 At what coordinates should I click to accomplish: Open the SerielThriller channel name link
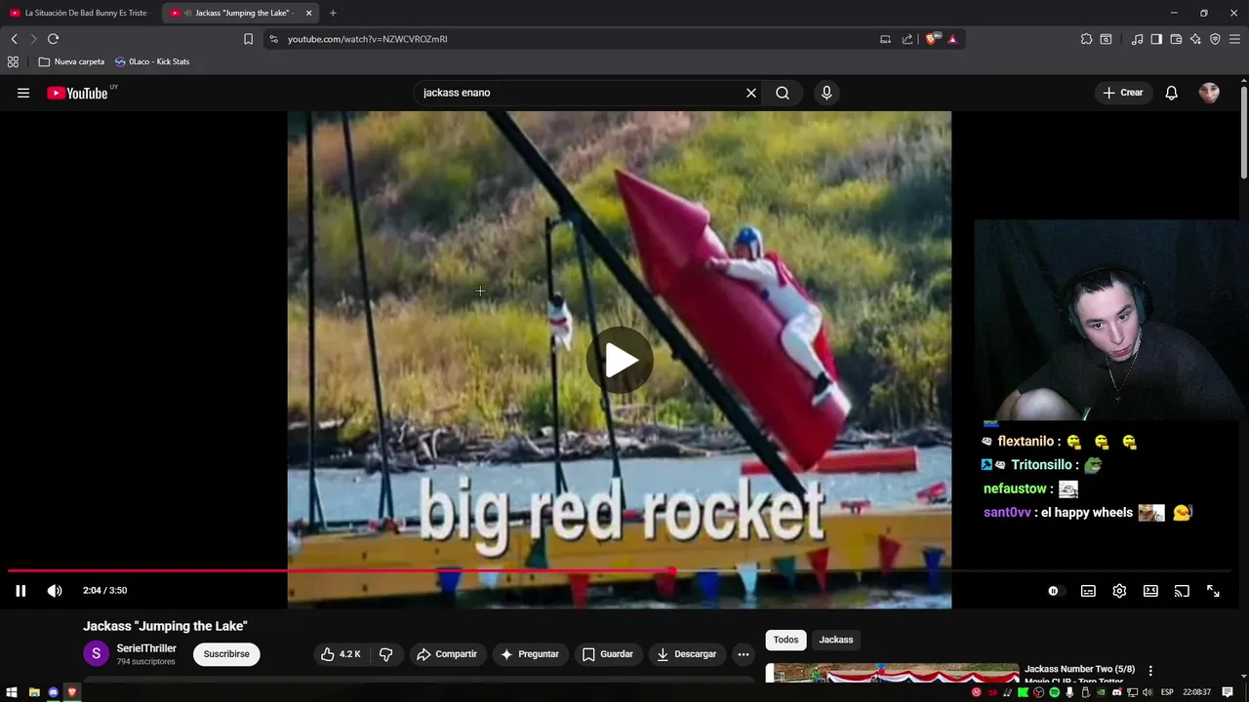[x=146, y=648]
